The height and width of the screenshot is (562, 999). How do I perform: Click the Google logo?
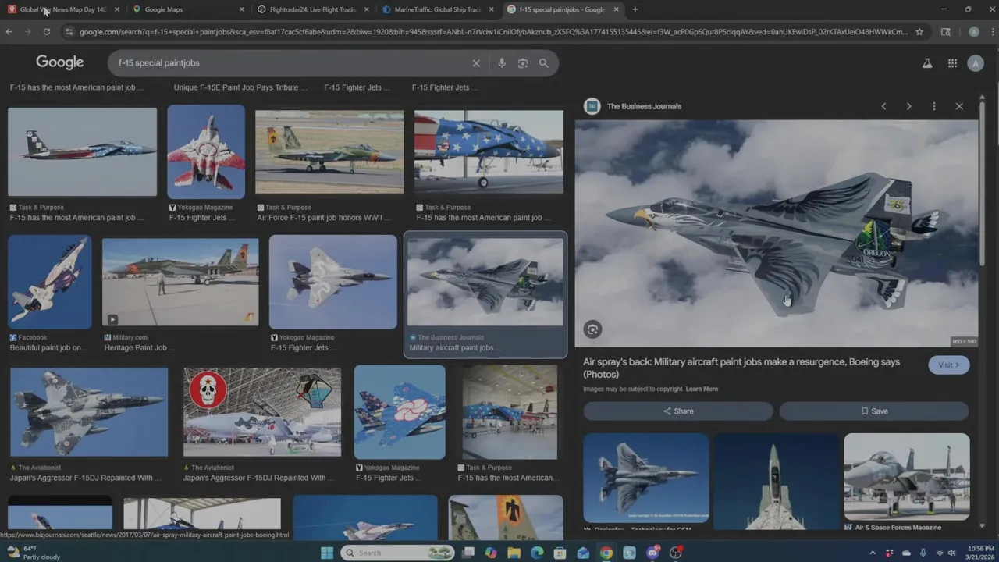click(x=59, y=62)
